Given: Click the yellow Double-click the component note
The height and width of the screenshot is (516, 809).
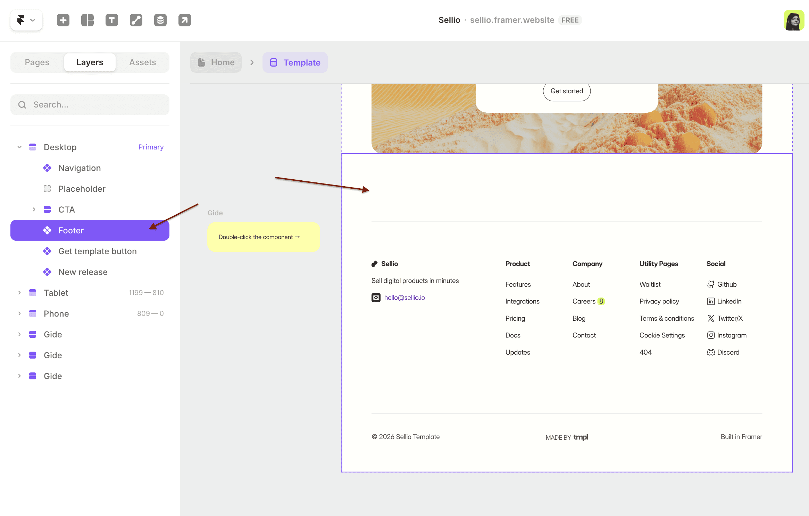Looking at the screenshot, I should tap(264, 237).
